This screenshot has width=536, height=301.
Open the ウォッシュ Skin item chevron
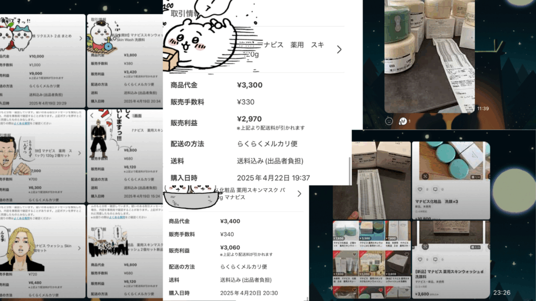(x=80, y=248)
